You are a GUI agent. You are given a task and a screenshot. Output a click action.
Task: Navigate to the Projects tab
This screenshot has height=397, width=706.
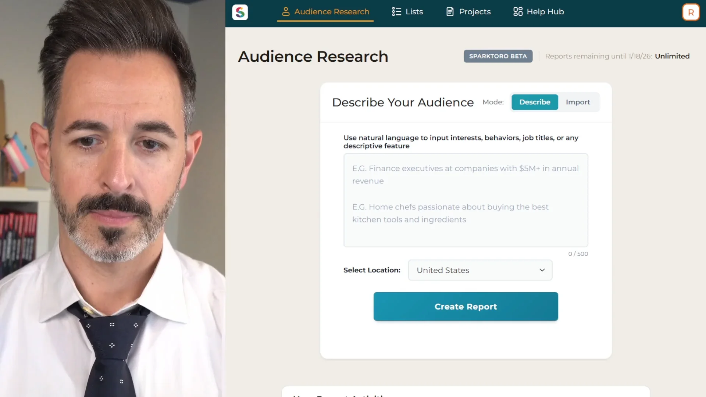pyautogui.click(x=475, y=12)
